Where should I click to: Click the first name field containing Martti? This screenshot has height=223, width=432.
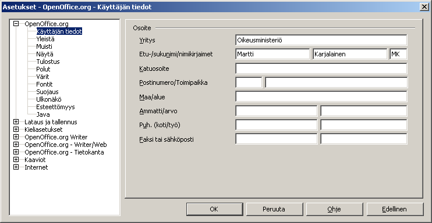coord(272,54)
